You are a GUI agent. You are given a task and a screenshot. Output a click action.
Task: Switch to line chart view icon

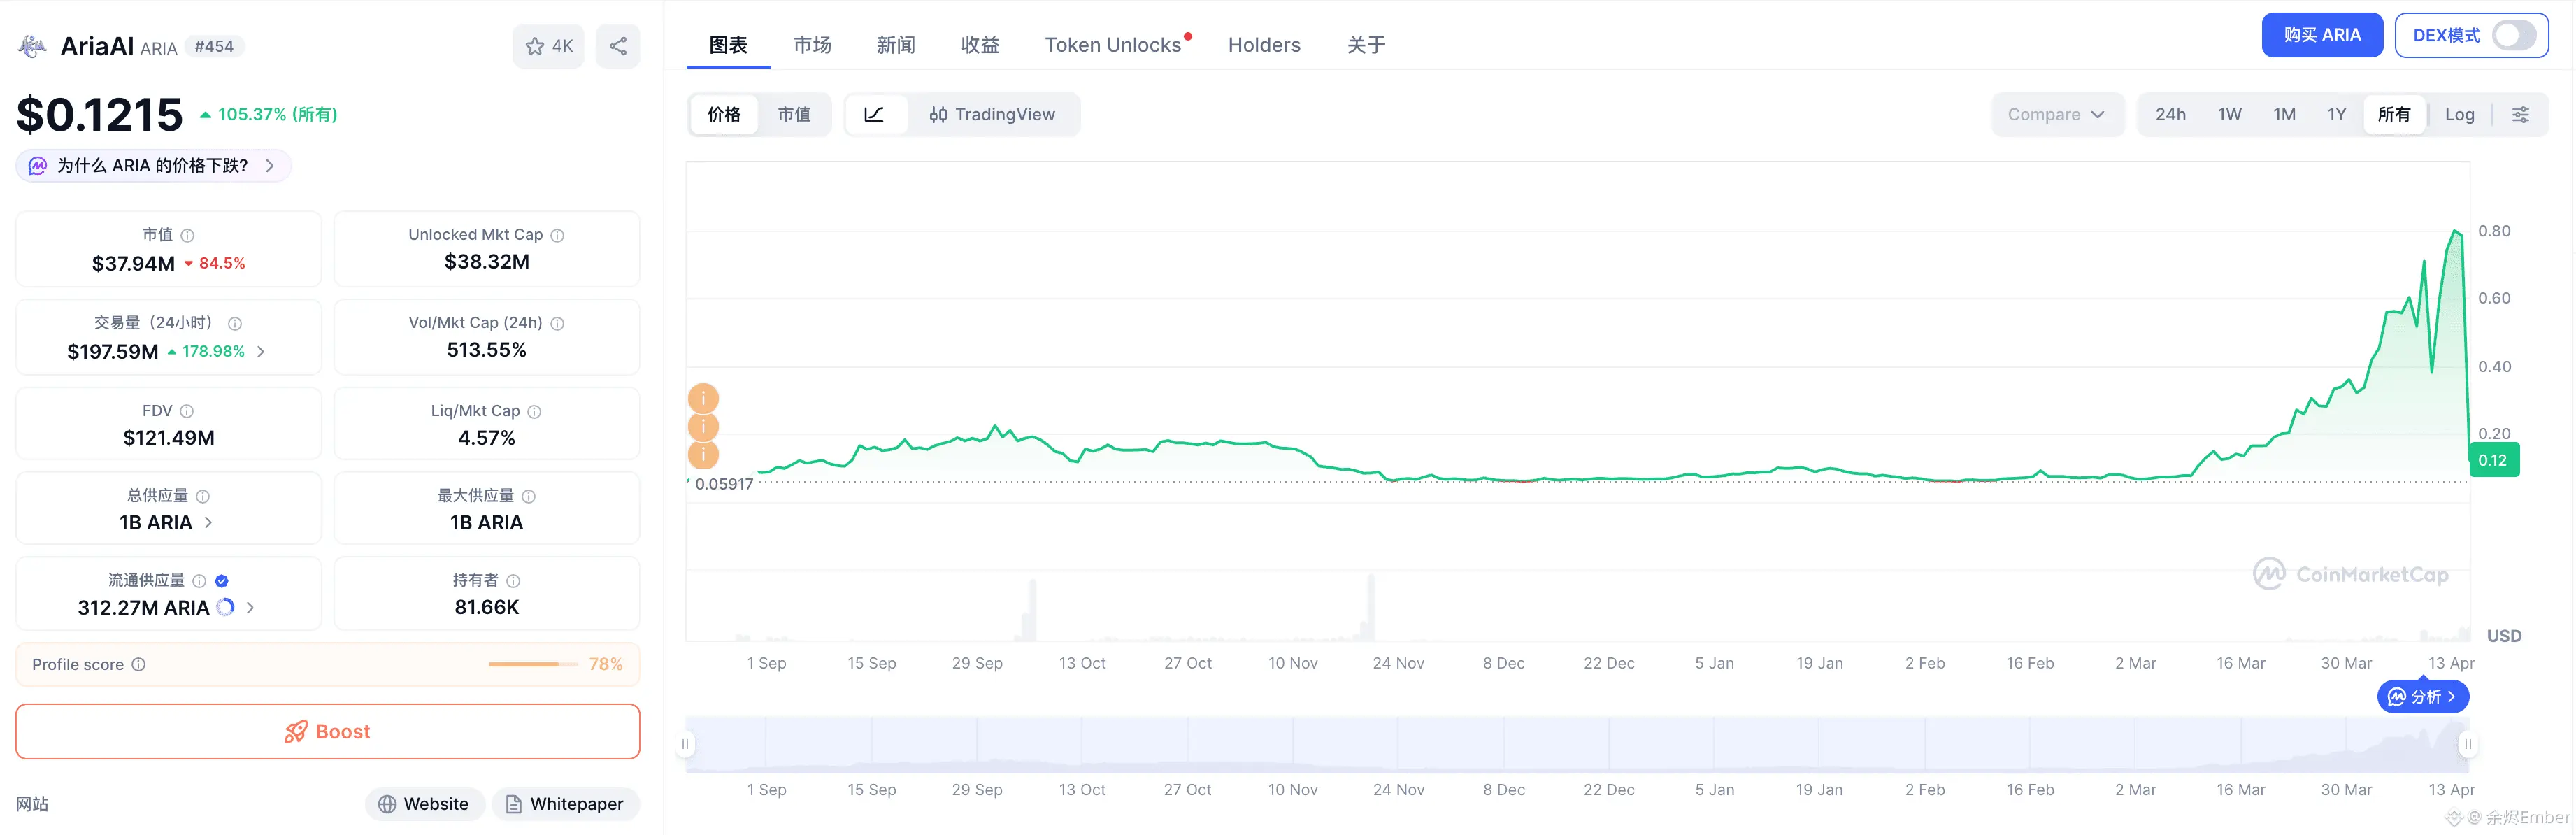(x=874, y=114)
